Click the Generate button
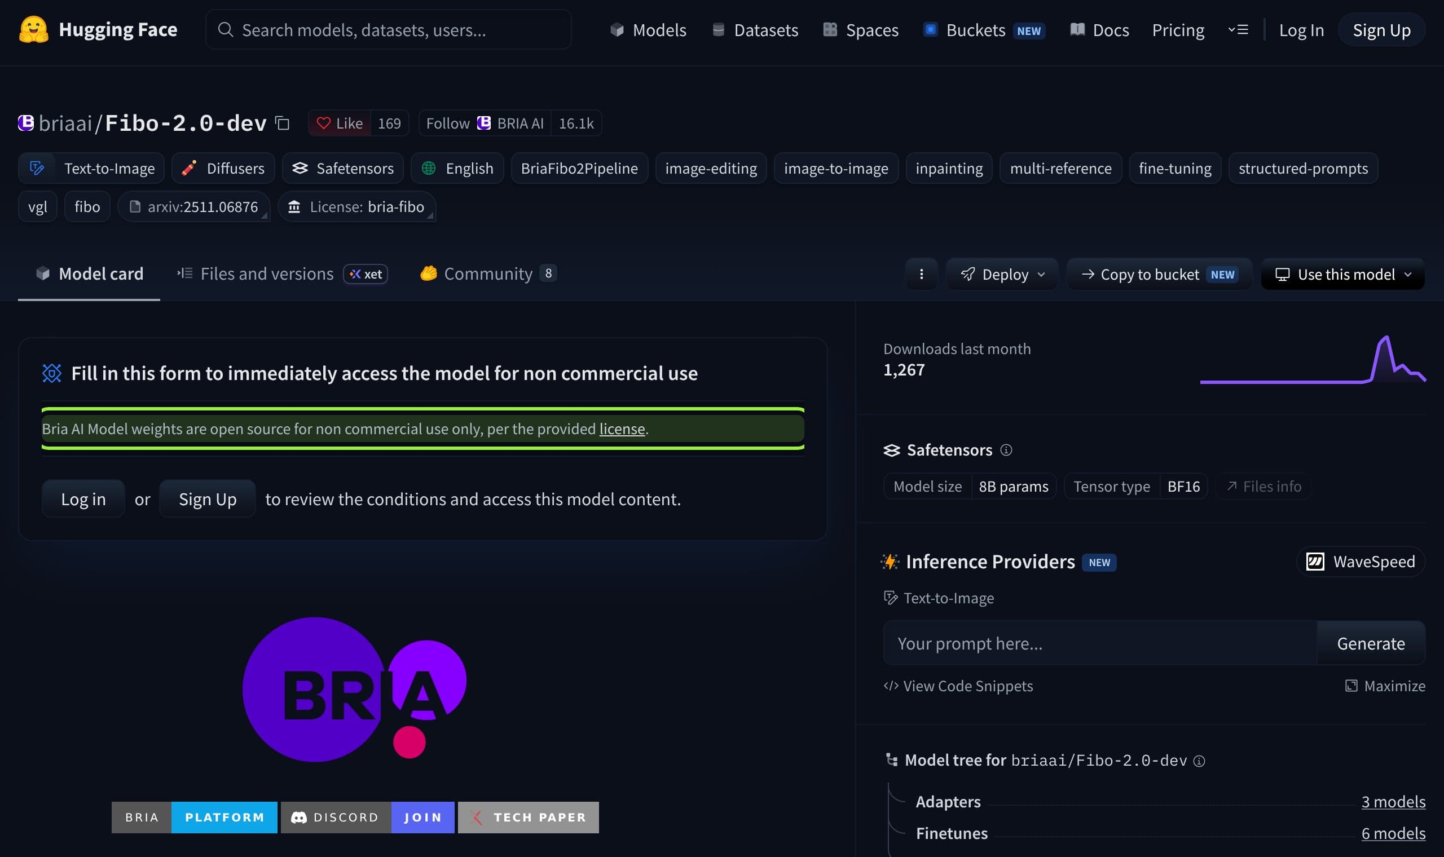The width and height of the screenshot is (1444, 857). [x=1371, y=643]
